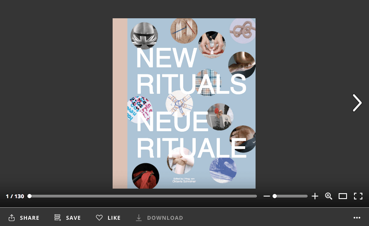Click the auto-zoom magnifier icon
Screen dimensions: 369x226
(x=329, y=196)
